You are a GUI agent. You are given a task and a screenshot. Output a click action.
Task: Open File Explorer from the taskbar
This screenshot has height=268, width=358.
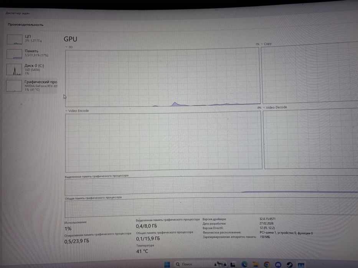coord(256,265)
